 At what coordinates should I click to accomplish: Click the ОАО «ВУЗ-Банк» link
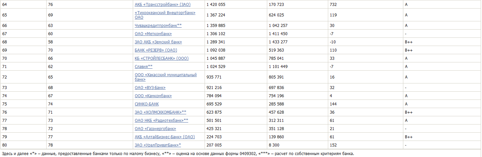[150, 88]
